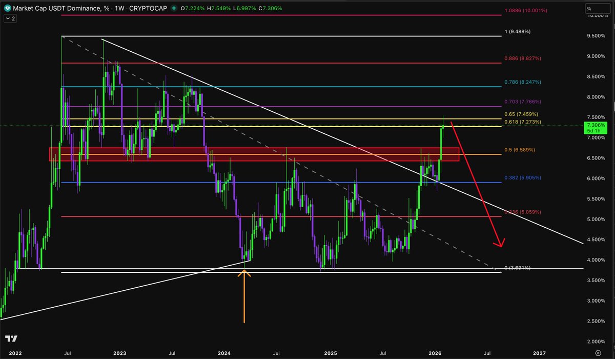Click the Fib label 0.382 (5.905%)
This screenshot has height=359, width=615.
[523, 177]
